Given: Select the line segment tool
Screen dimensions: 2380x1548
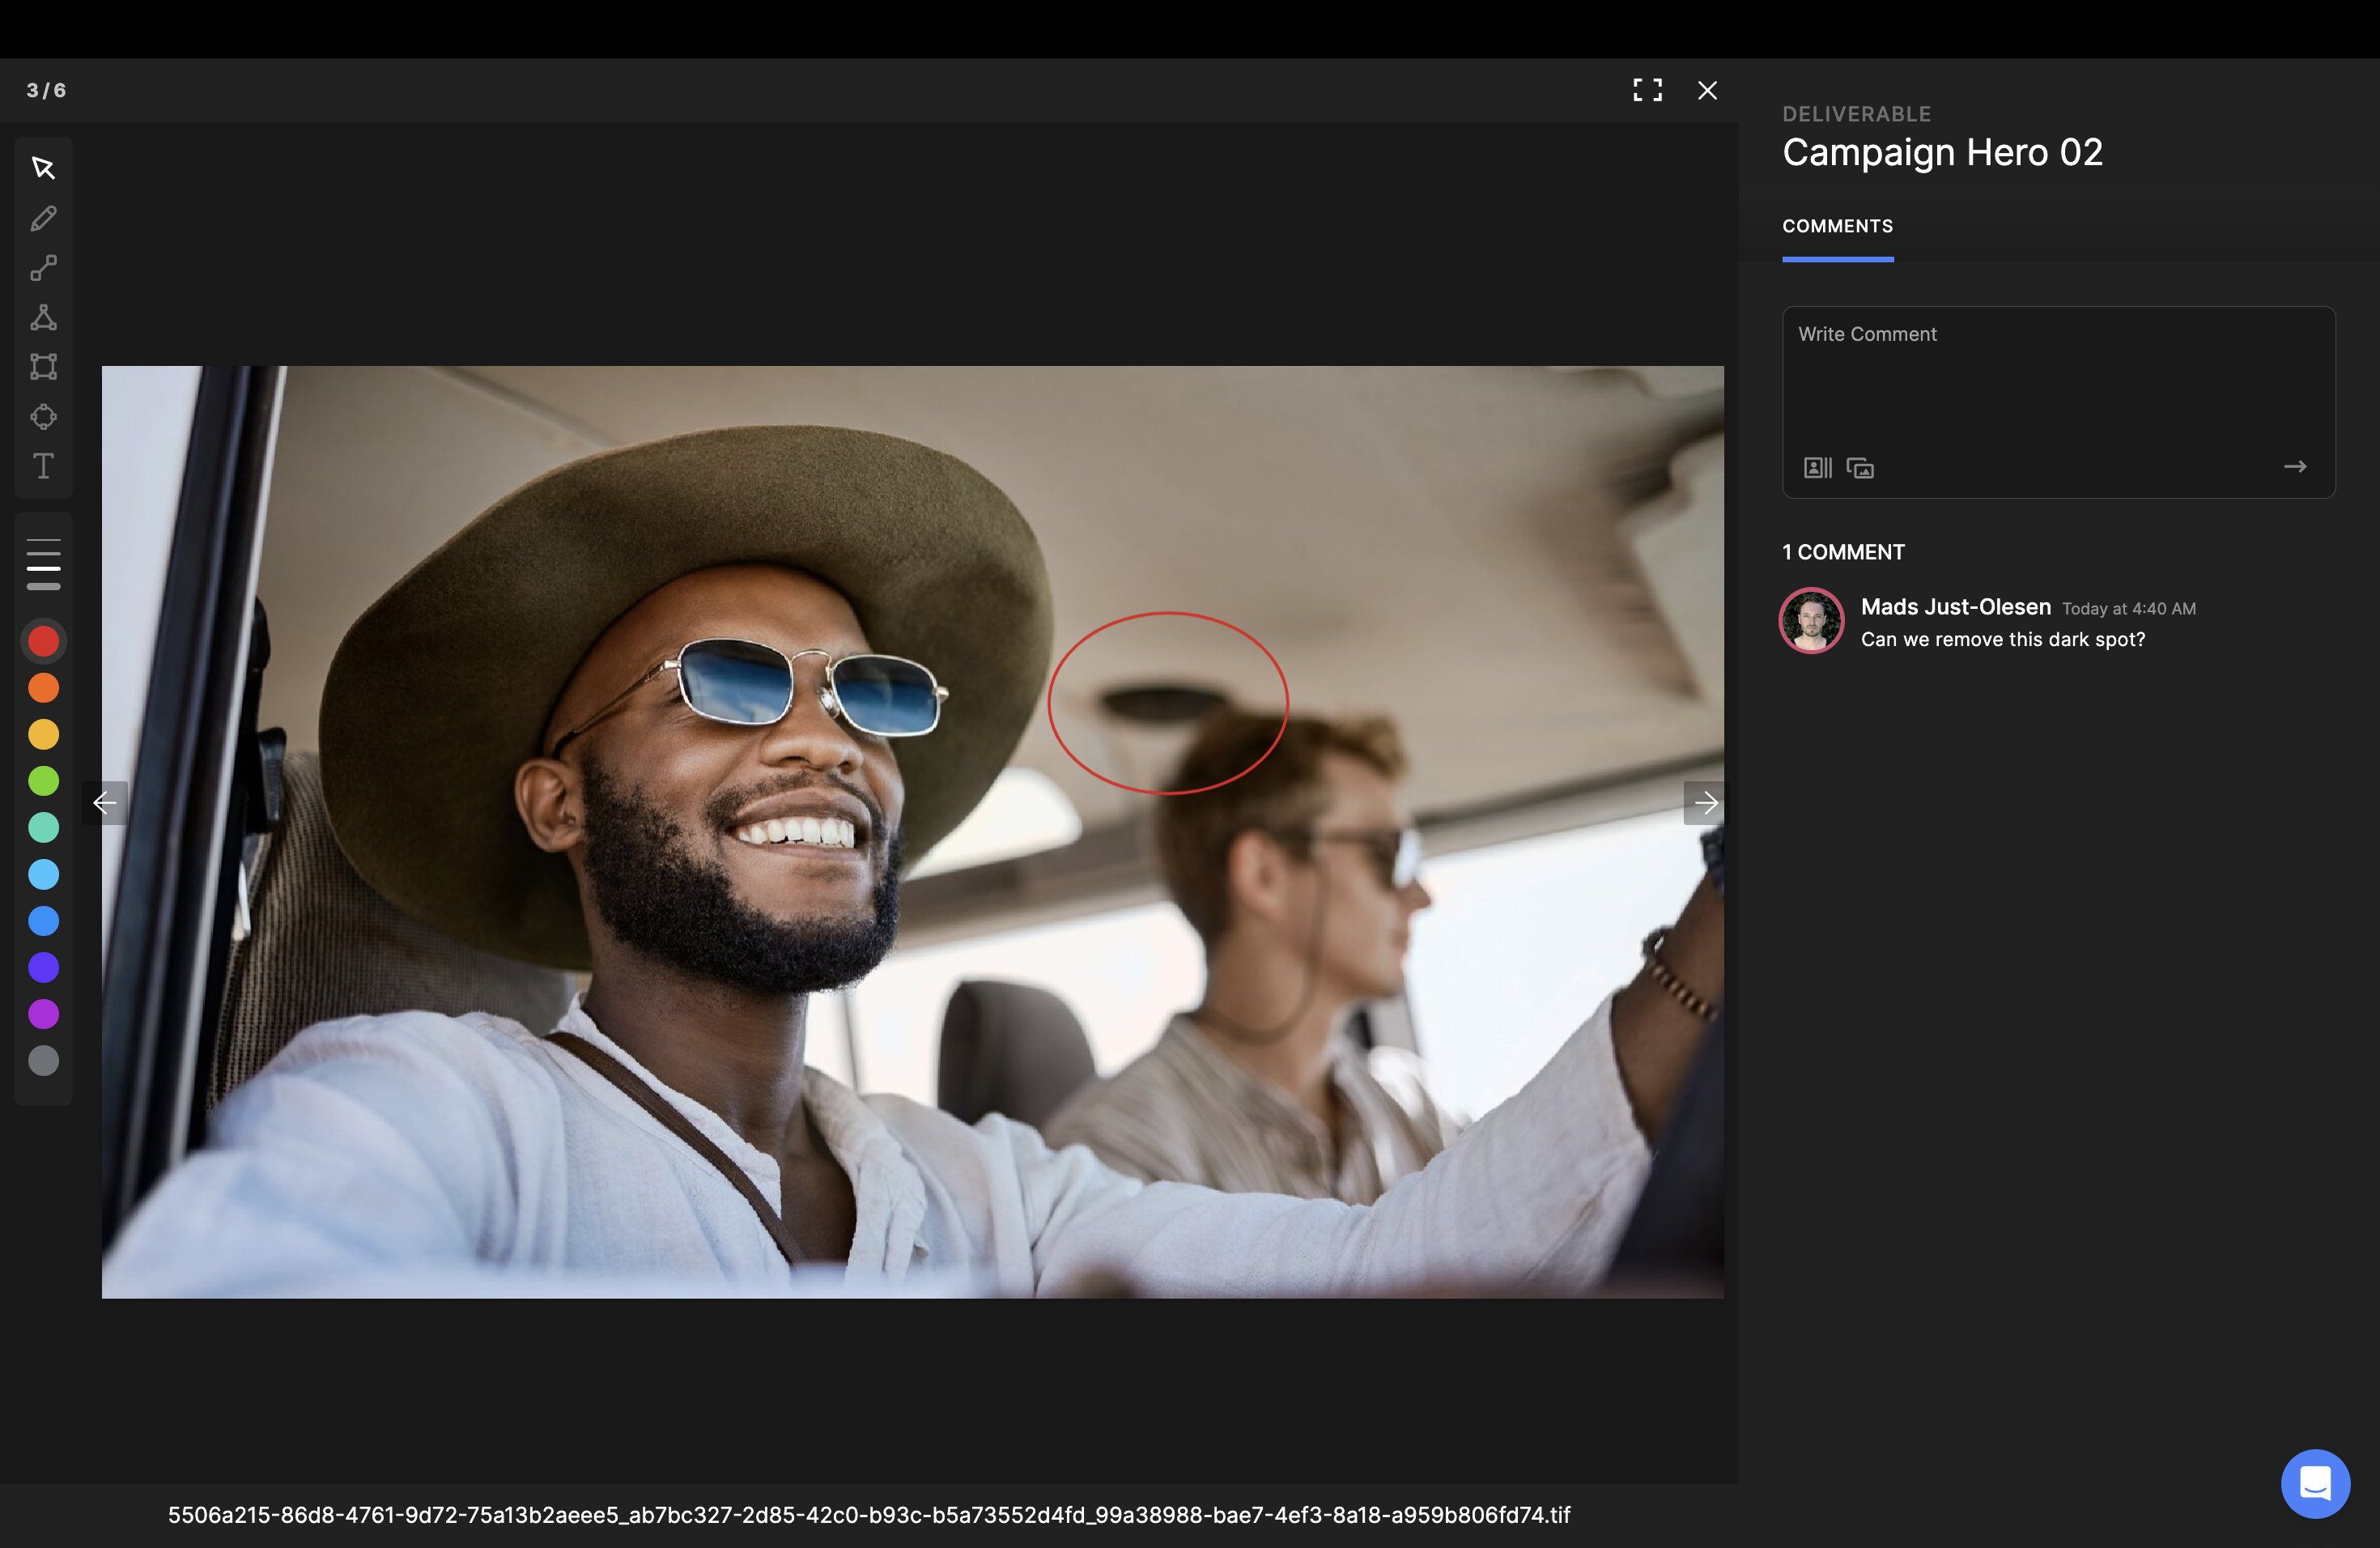Looking at the screenshot, I should pos(43,268).
